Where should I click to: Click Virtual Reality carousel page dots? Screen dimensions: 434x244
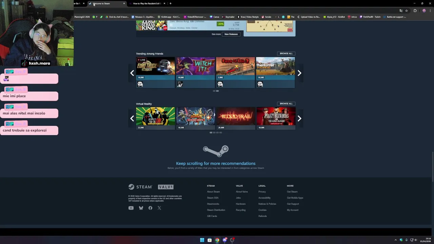pyautogui.click(x=216, y=133)
